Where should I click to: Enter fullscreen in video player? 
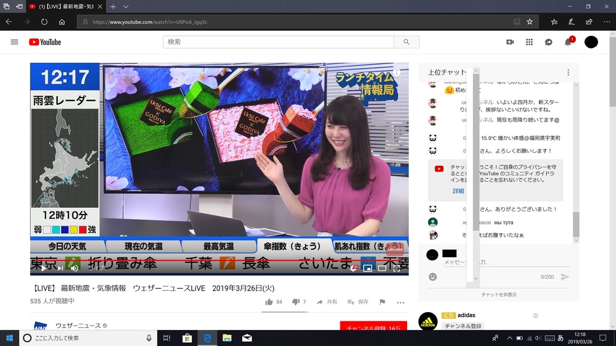click(396, 268)
